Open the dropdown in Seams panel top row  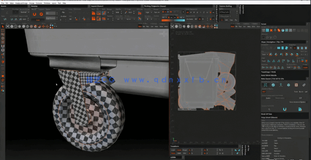(25, 12)
